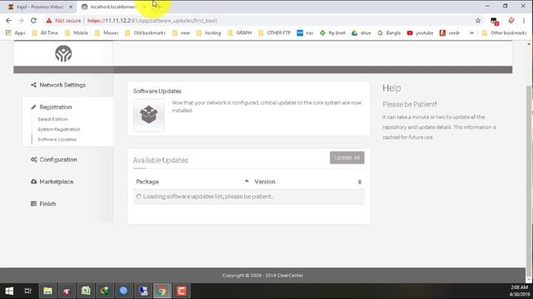
Task: Open the Excel-like green taskbar app
Action: pyautogui.click(x=86, y=291)
